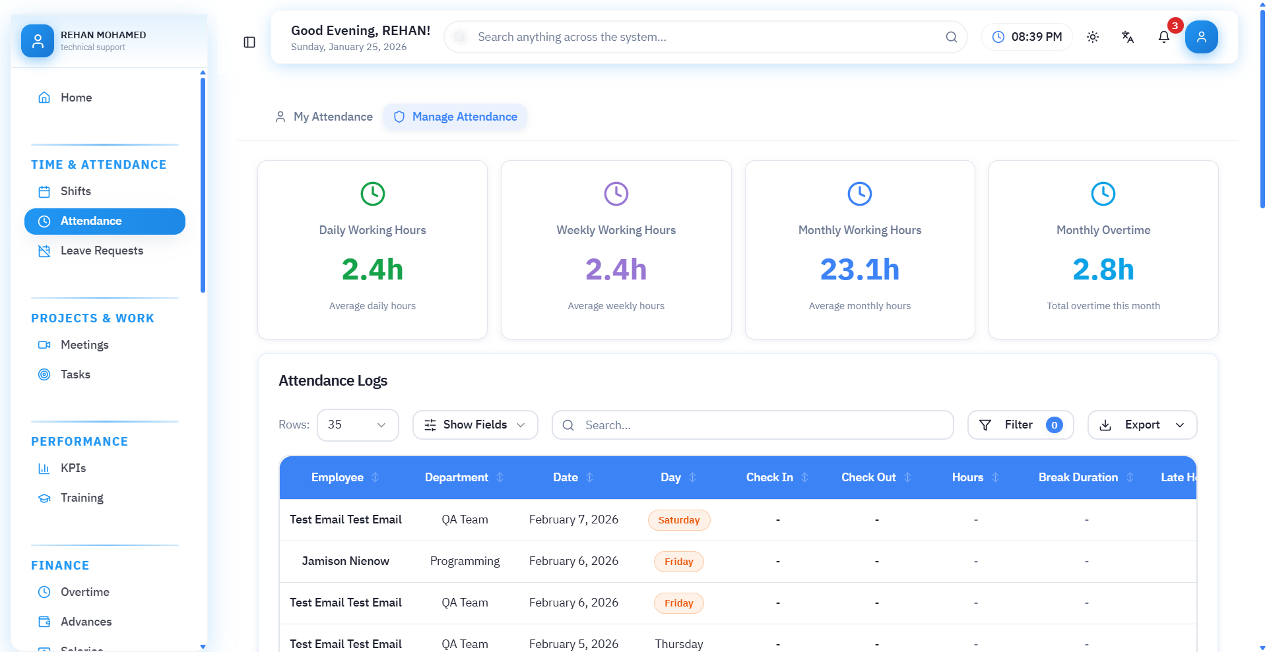Expand the Show Fields dropdown
Screen dimensions: 1267x652
click(474, 425)
